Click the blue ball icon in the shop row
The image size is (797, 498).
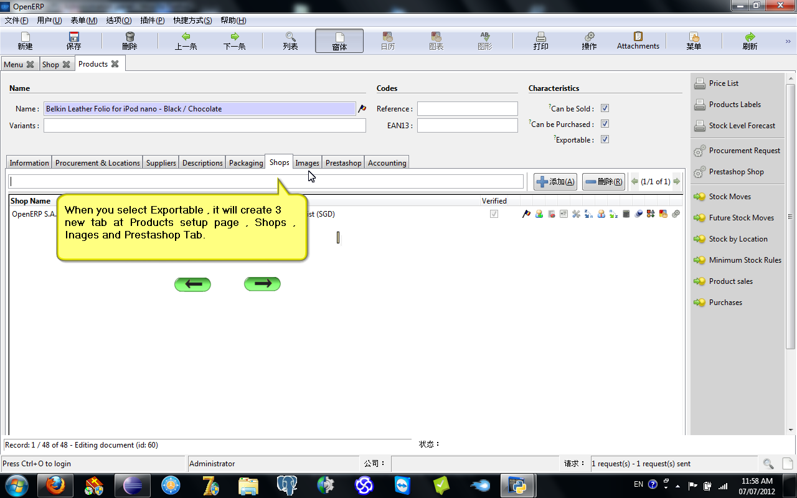click(638, 214)
